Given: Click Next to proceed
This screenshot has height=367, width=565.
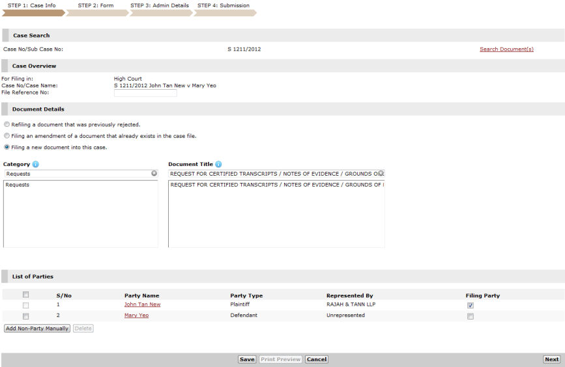Looking at the screenshot, I should point(551,359).
